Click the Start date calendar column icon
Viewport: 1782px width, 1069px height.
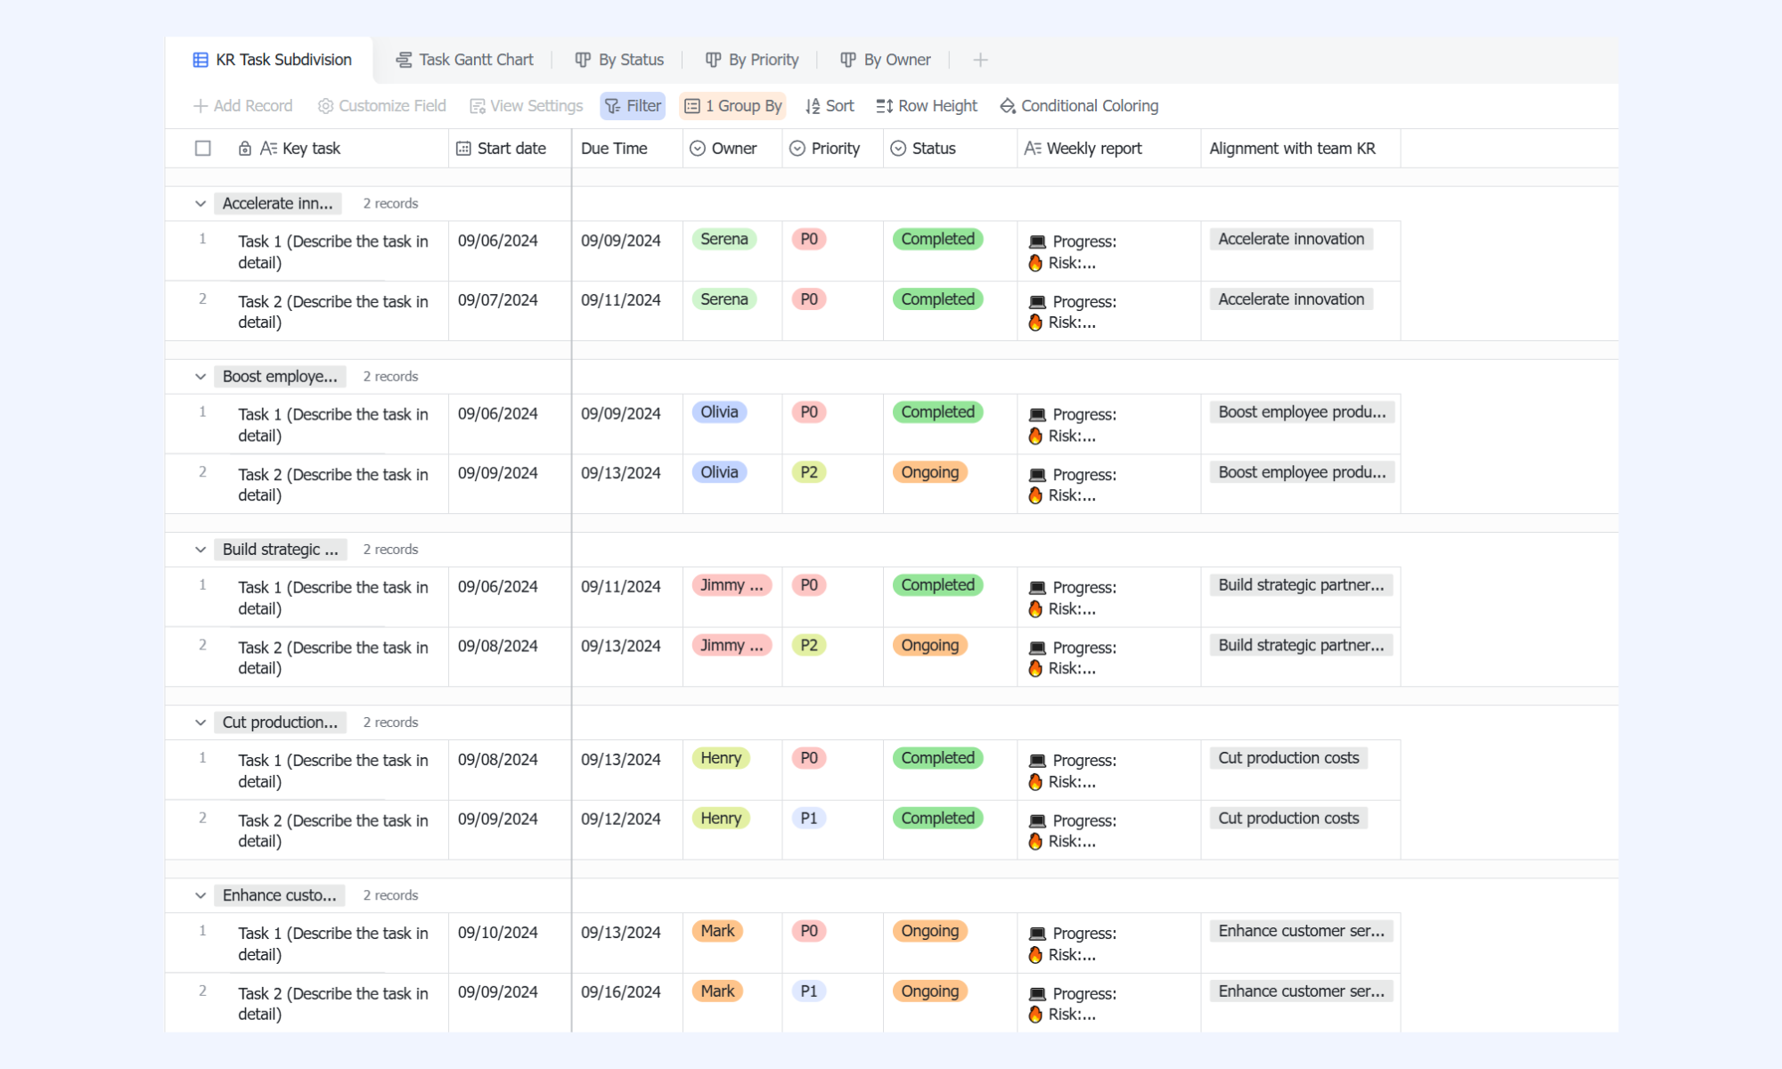[463, 149]
